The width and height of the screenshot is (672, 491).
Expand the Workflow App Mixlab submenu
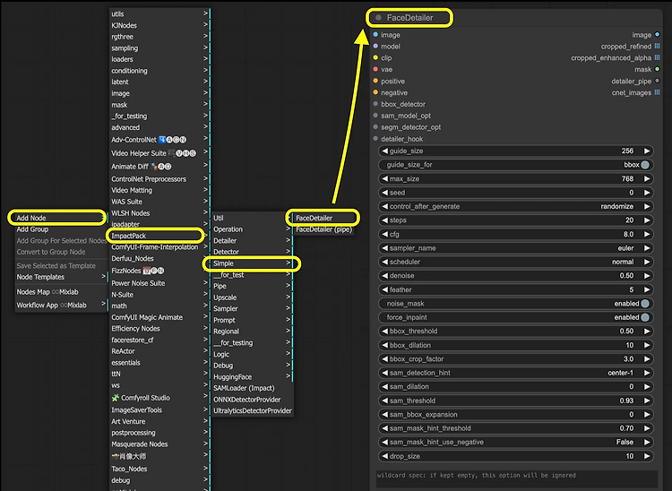[x=60, y=305]
